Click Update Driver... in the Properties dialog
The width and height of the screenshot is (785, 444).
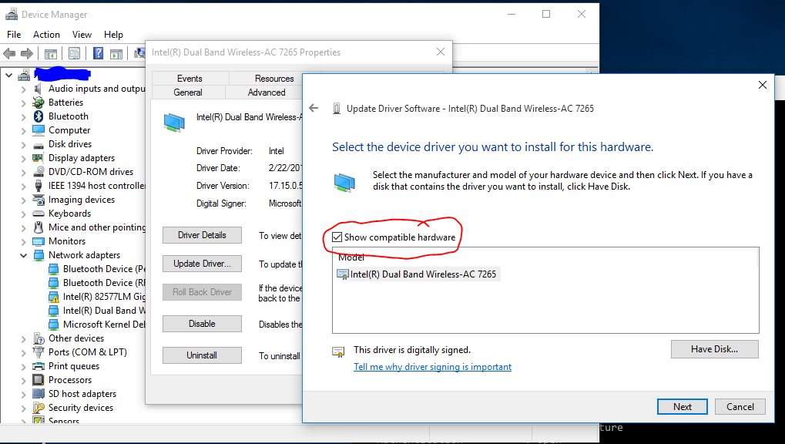(x=203, y=264)
